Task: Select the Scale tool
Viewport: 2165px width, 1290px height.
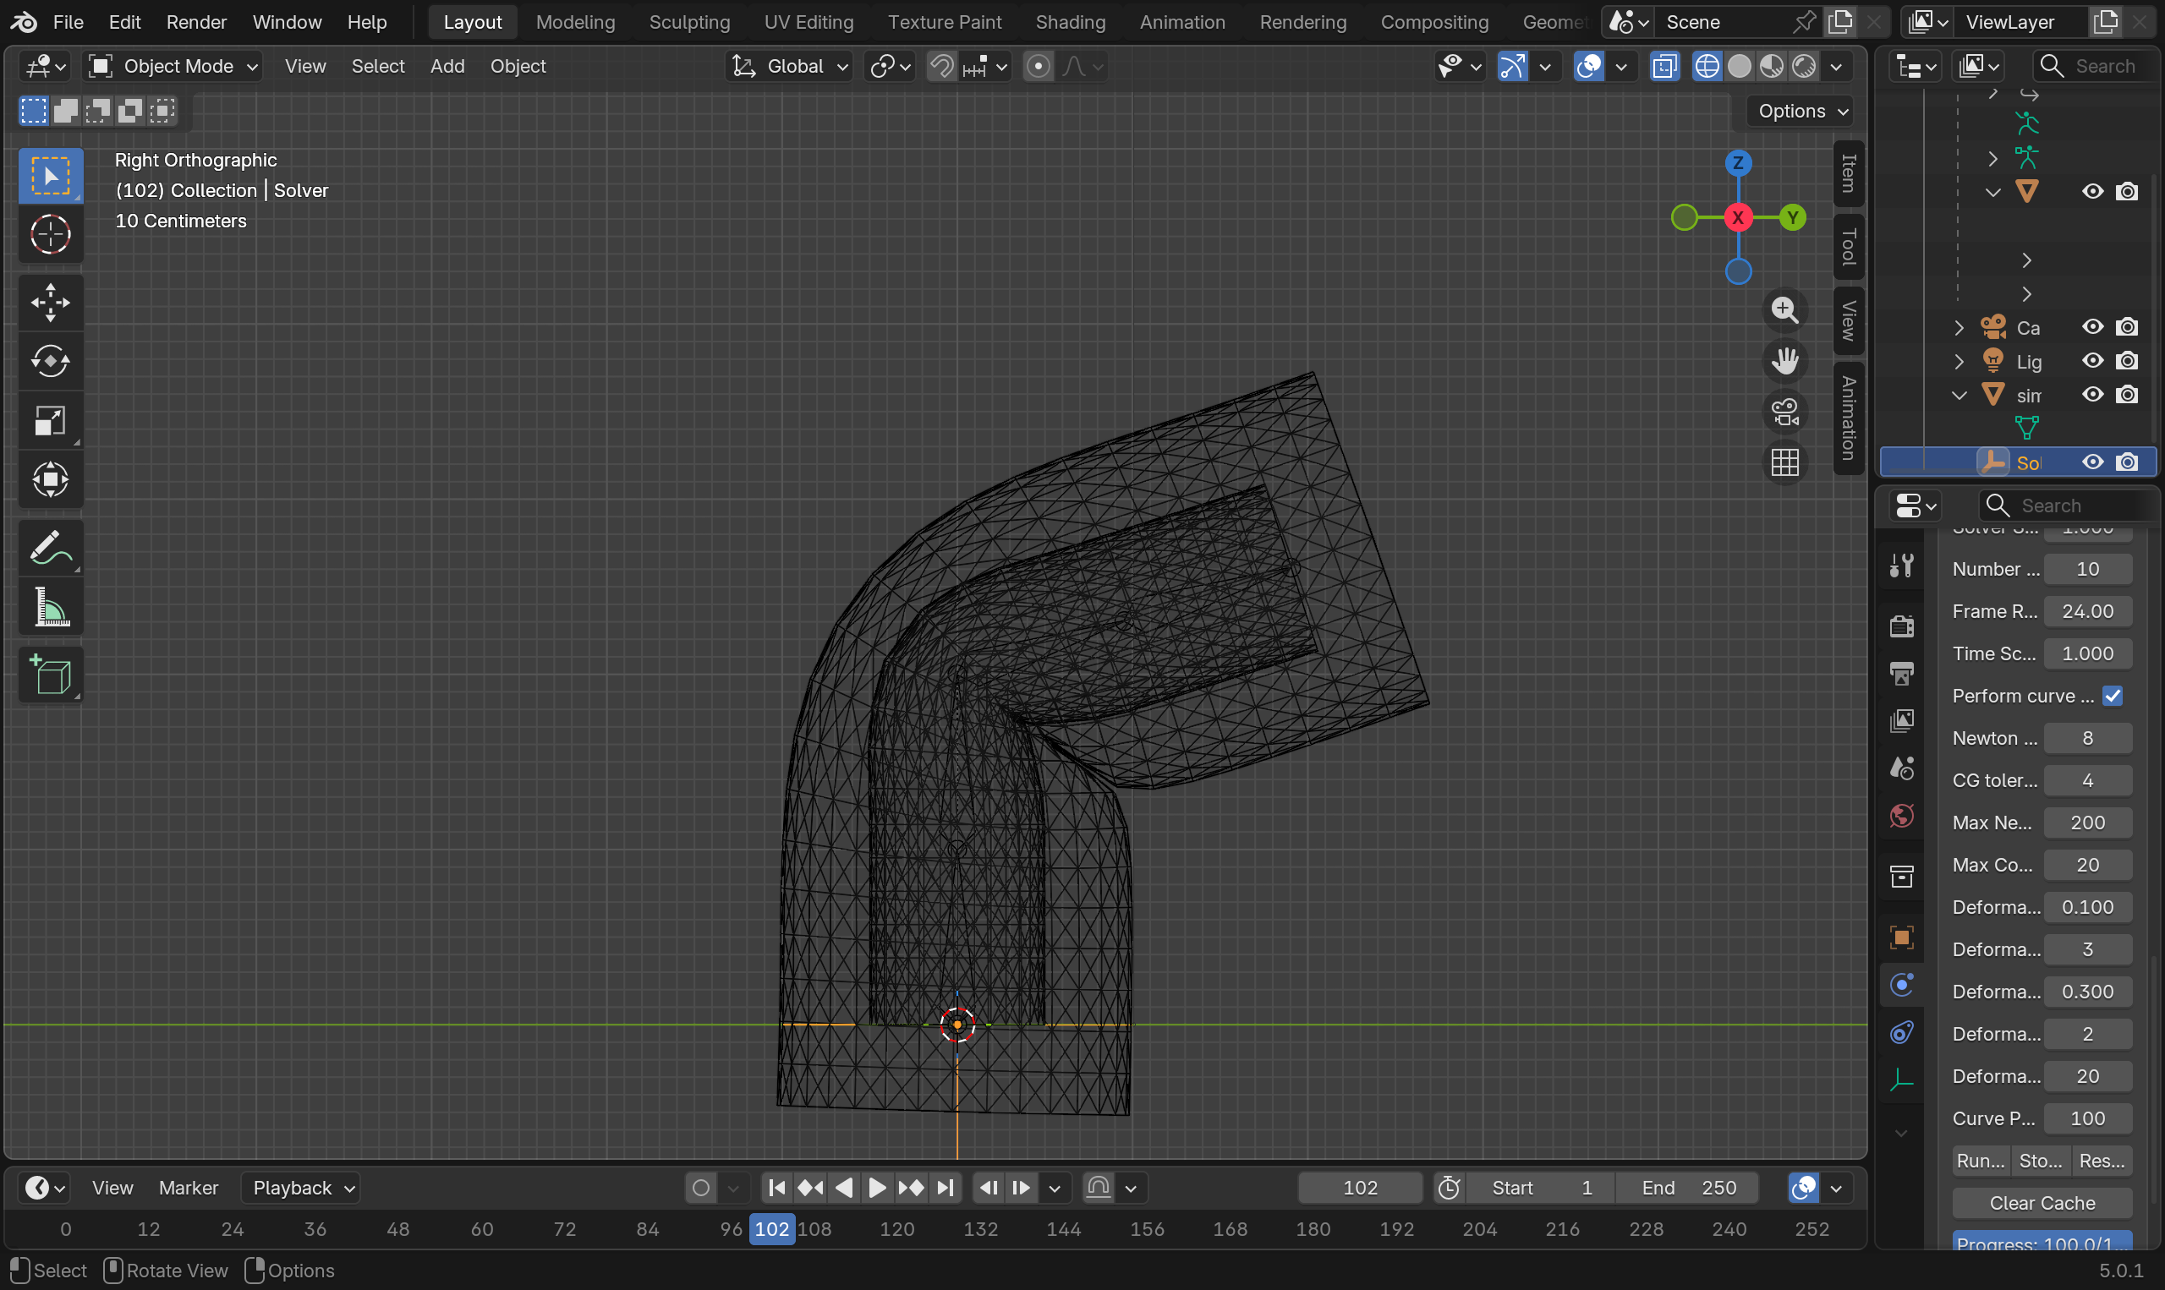Action: pos(51,421)
